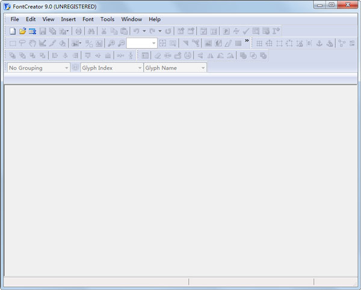Click the Save floppy disk icon
361x290 pixels.
pyautogui.click(x=43, y=31)
